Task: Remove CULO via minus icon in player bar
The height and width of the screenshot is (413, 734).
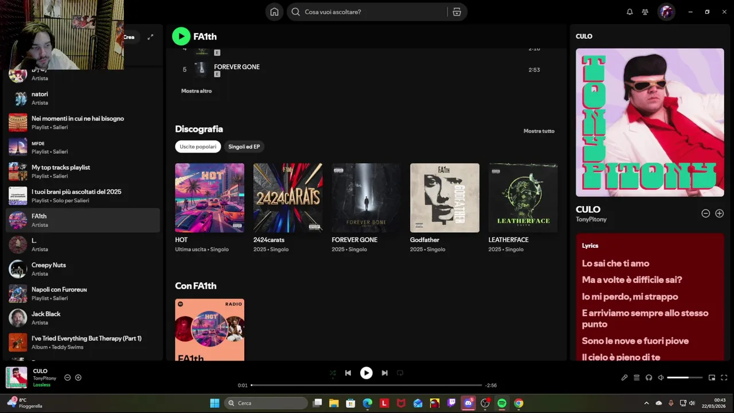Action: pos(67,377)
